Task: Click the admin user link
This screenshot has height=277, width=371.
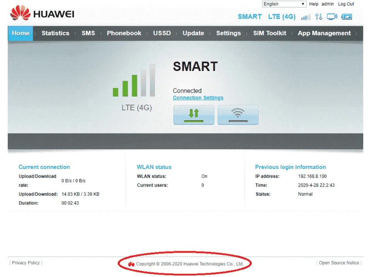Action: (327, 4)
